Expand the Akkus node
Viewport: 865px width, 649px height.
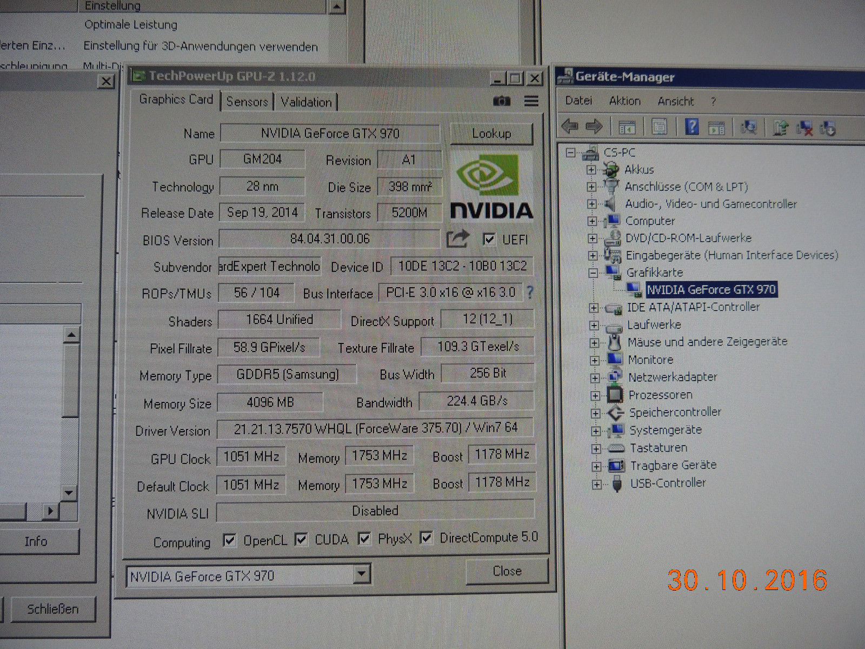[x=591, y=169]
